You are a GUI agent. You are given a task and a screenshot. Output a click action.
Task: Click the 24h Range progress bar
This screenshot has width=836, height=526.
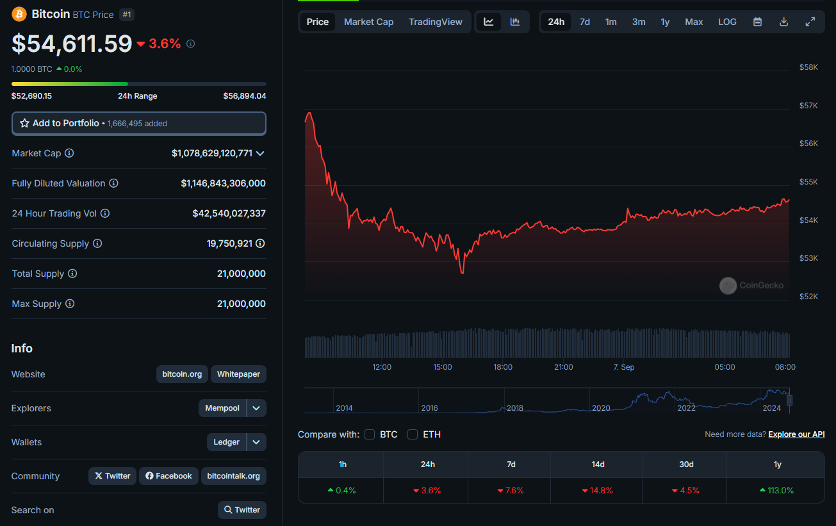(x=139, y=84)
